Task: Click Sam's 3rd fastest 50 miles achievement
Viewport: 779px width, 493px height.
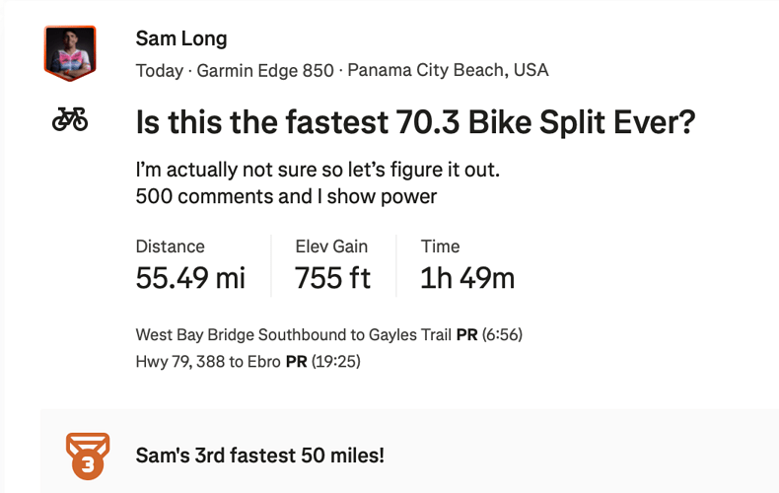Action: [x=260, y=456]
